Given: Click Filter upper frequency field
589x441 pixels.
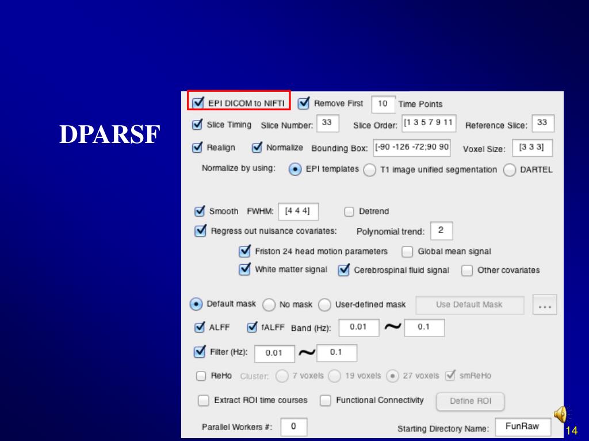Looking at the screenshot, I should click(x=336, y=353).
